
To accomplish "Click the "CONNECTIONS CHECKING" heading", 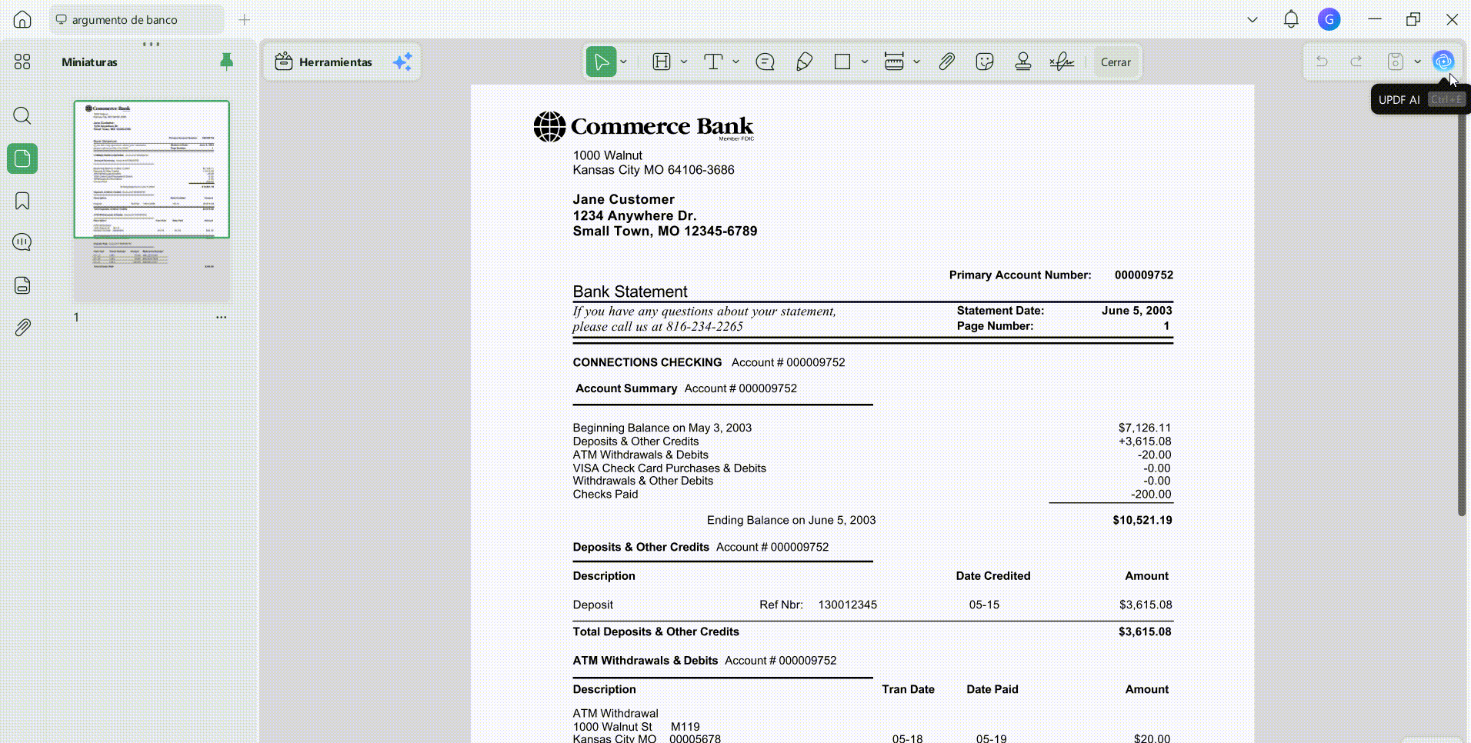I will pos(647,362).
